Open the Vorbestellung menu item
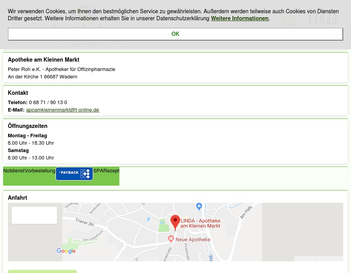The width and height of the screenshot is (351, 273). [x=40, y=170]
